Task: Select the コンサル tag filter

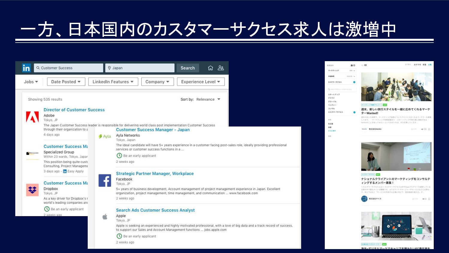Action: tap(331, 109)
